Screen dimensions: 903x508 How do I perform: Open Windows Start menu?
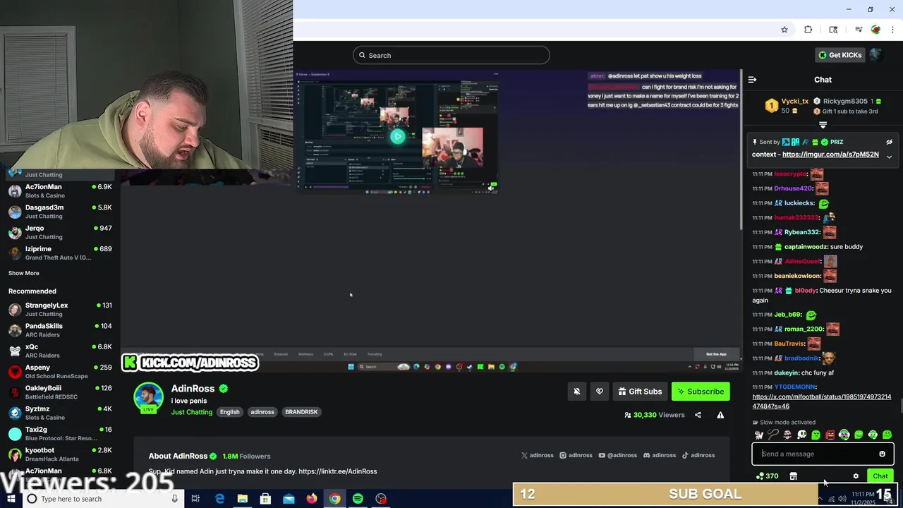coord(11,499)
